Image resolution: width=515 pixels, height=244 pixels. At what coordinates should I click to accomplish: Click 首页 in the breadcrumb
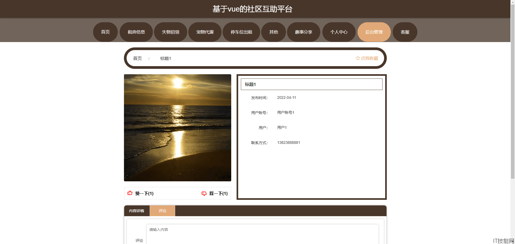coord(137,58)
